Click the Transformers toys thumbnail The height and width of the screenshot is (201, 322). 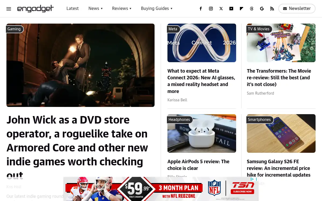[x=281, y=43]
